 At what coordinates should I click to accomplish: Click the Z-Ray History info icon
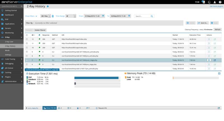pyautogui.click(x=48, y=6)
